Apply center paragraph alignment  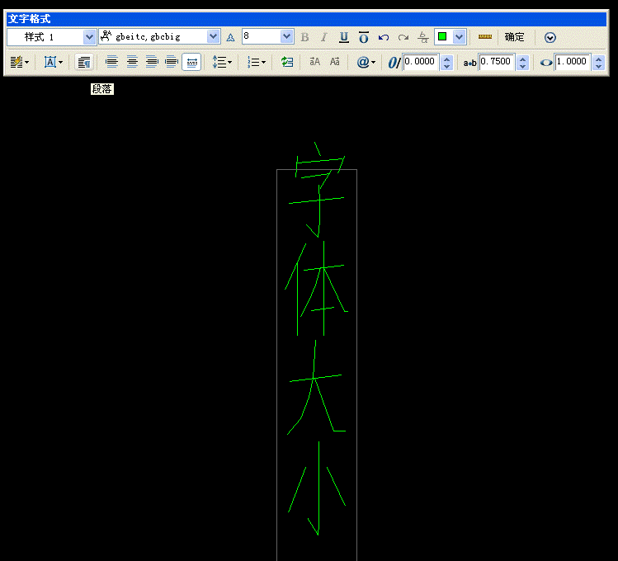(132, 62)
